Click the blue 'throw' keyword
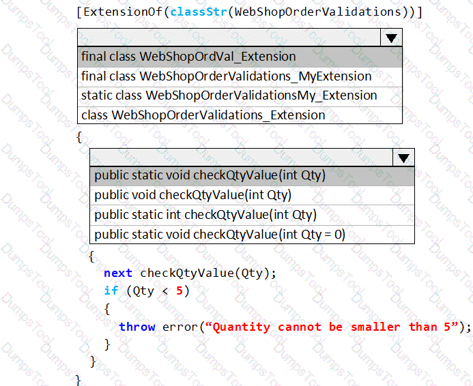The width and height of the screenshot is (473, 386). pos(137,327)
